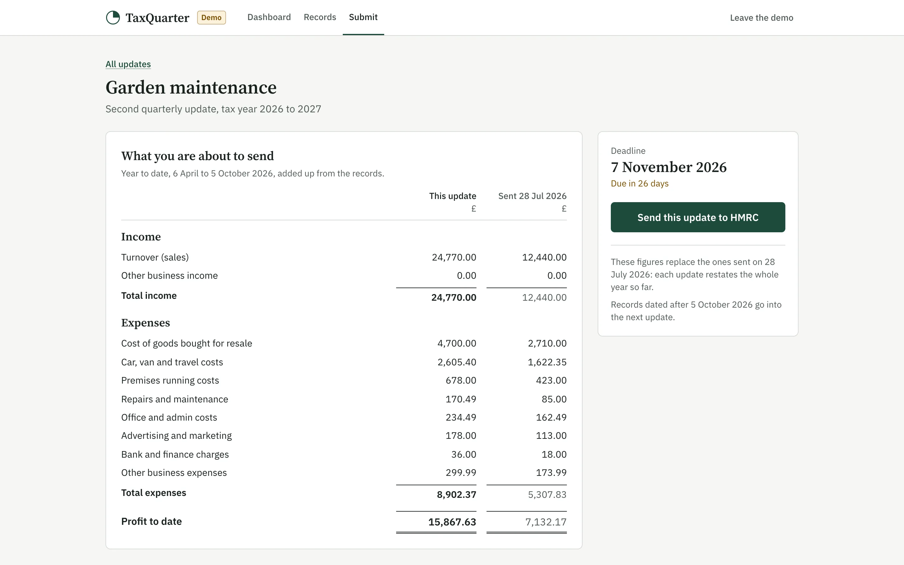Click the value 2,710.00
This screenshot has height=565, width=904.
tap(547, 343)
